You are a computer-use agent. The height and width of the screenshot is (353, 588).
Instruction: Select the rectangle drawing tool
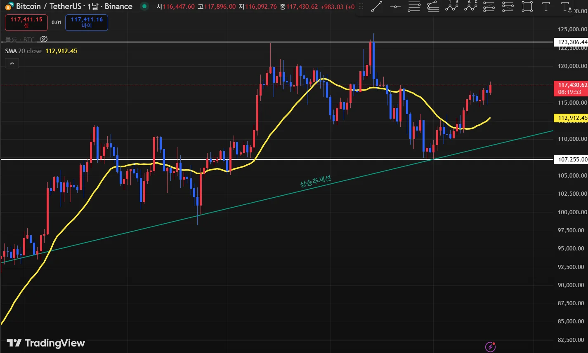(527, 7)
